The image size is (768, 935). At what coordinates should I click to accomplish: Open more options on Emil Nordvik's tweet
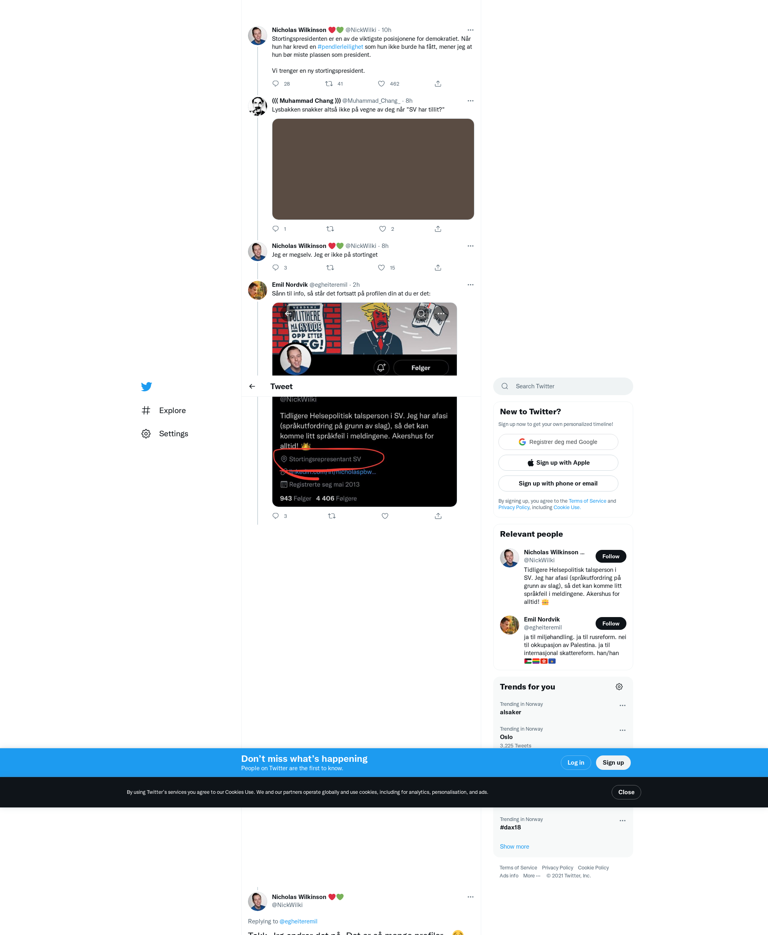(470, 285)
